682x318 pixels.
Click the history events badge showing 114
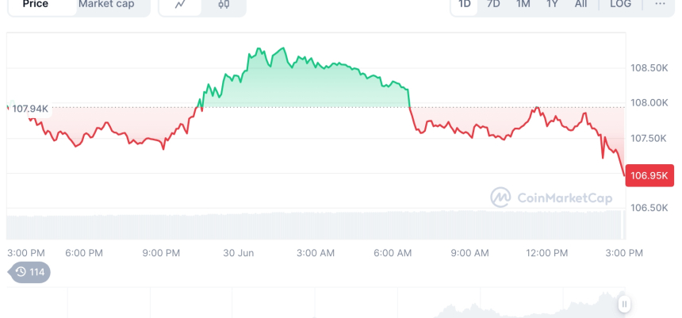click(x=30, y=273)
